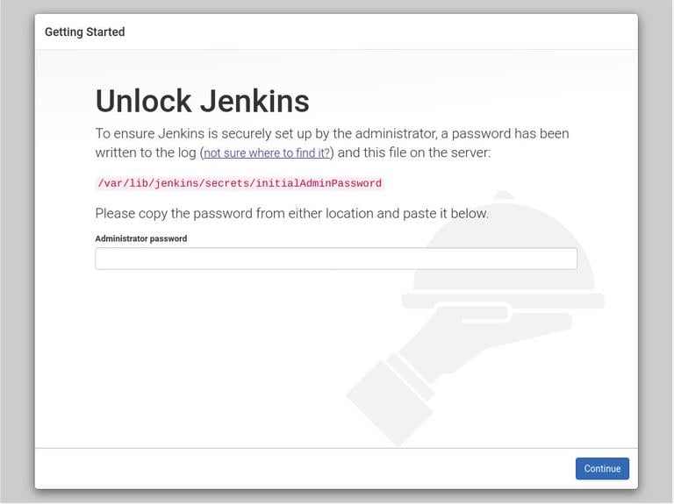Select the initialAdminPassword filename in the path
The height and width of the screenshot is (504, 674).
point(327,183)
